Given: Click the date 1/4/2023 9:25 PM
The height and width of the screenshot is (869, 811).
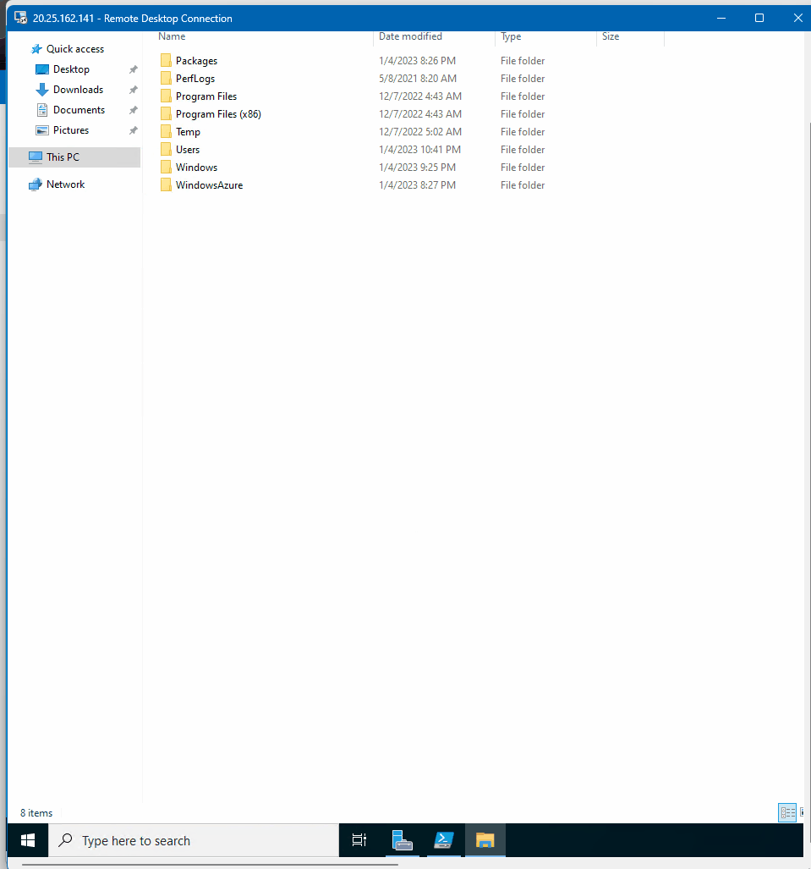Looking at the screenshot, I should (x=417, y=167).
